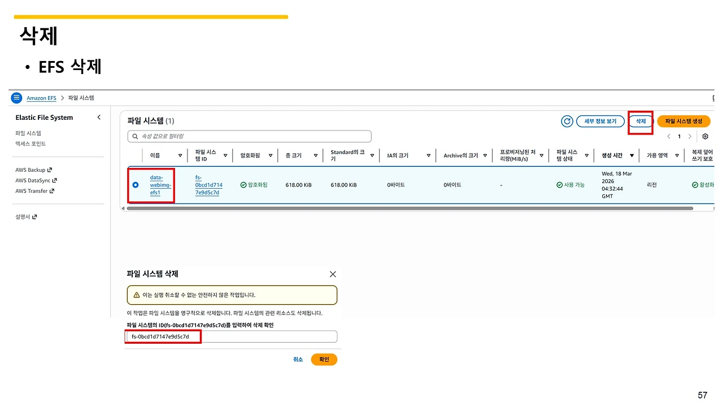Image resolution: width=723 pixels, height=407 pixels.
Task: Collapse the Elastic File System sidebar
Action: tap(99, 118)
